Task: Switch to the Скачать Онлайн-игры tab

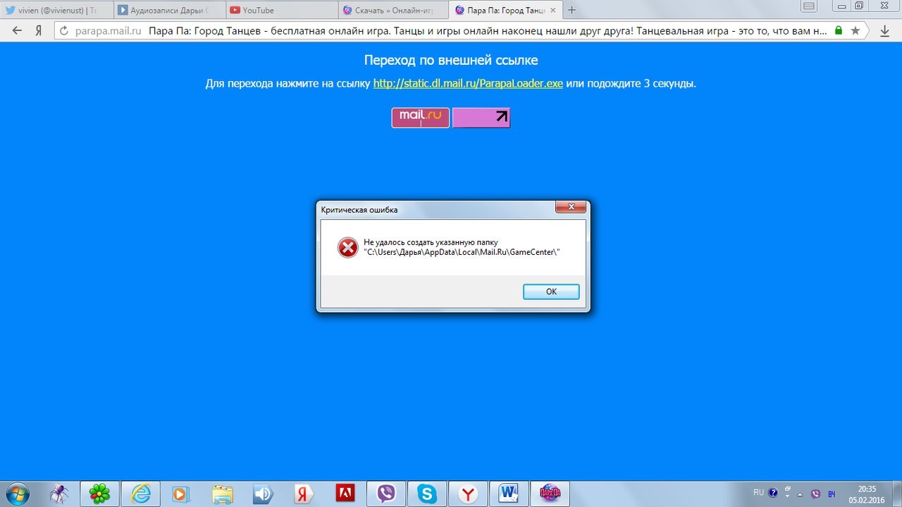Action: (x=395, y=11)
